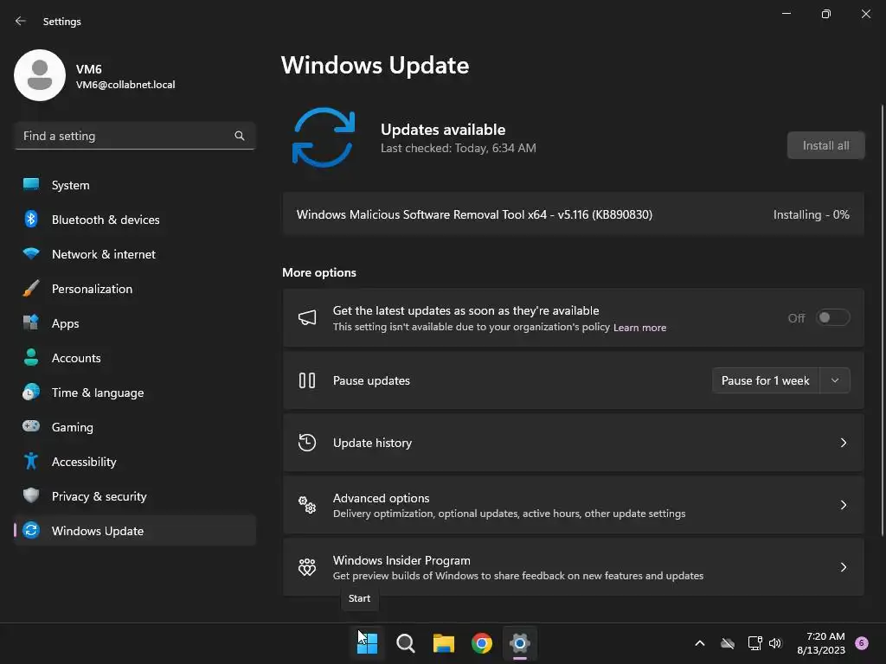
Task: Open Advanced options label
Action: 382,498
